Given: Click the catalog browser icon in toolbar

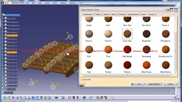Looking at the screenshot, I should pyautogui.click(x=106, y=98).
